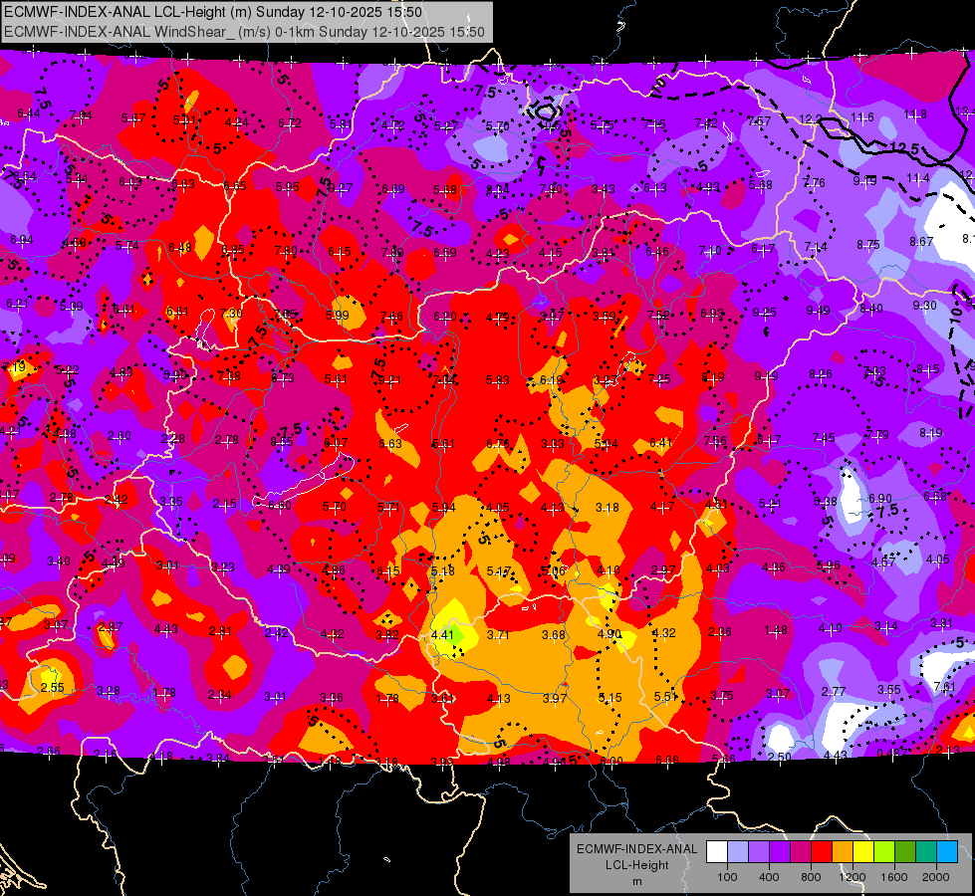Click the shear value 5.83 on the map
Image resolution: width=975 pixels, height=896 pixels.
tap(497, 378)
